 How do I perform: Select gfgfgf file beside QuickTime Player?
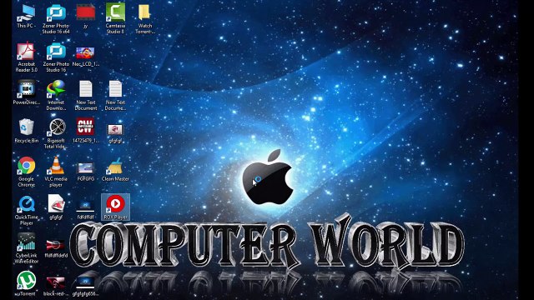click(56, 207)
